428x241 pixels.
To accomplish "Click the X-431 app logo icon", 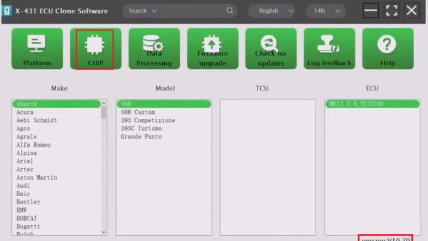I will [6, 11].
